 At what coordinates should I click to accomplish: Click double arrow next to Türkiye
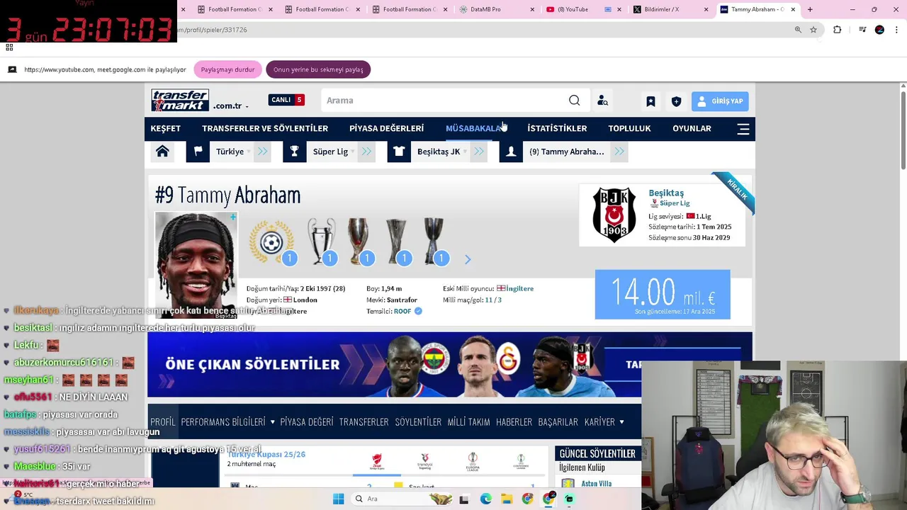click(263, 152)
